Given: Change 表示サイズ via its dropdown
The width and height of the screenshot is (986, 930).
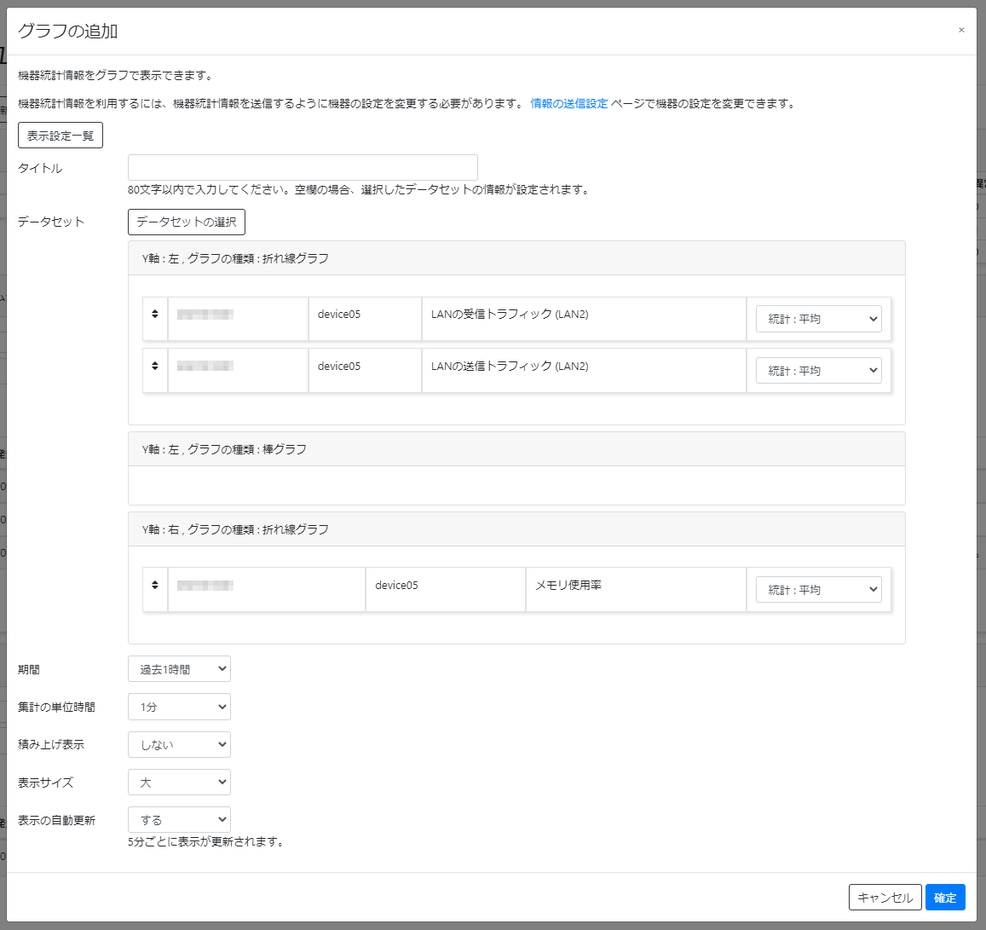Looking at the screenshot, I should (179, 782).
